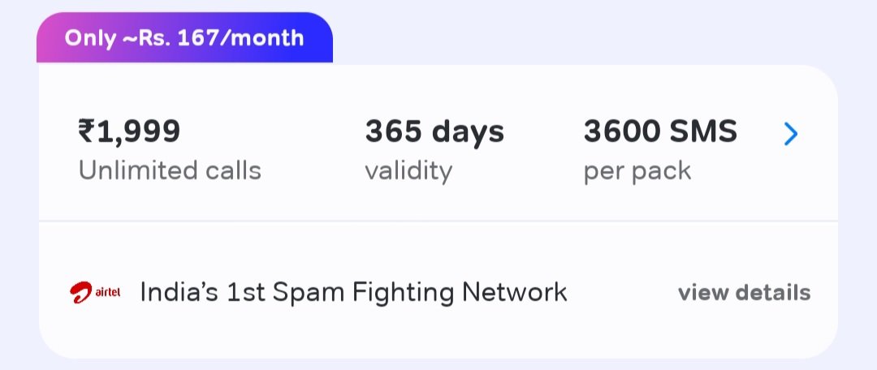The height and width of the screenshot is (370, 877).
Task: Tap the 365 days heading
Action: [434, 131]
